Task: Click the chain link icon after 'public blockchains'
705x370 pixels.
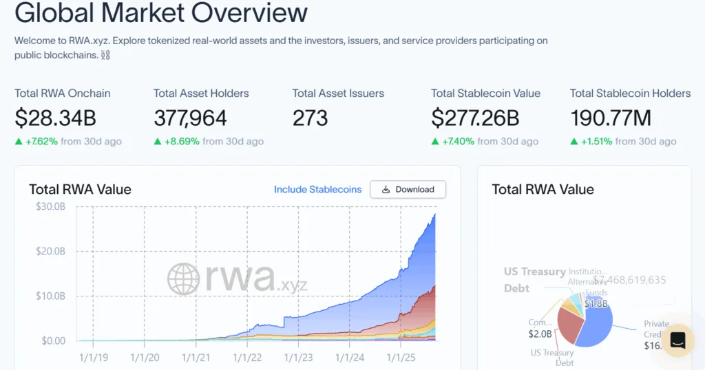Action: 105,55
